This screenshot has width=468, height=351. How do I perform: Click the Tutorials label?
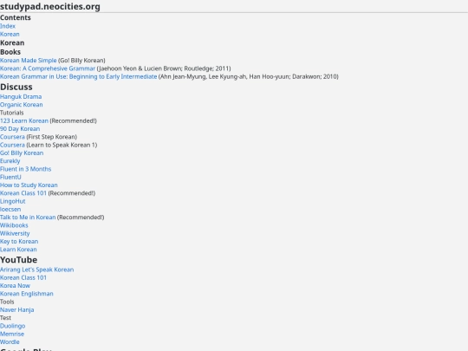click(11, 113)
